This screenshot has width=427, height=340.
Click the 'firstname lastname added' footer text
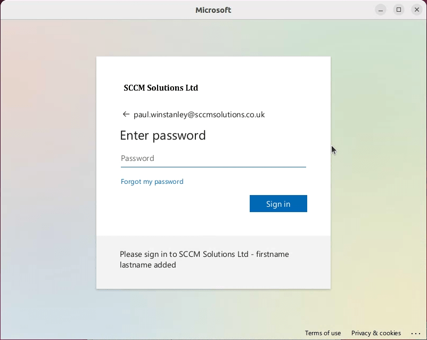[x=148, y=265]
